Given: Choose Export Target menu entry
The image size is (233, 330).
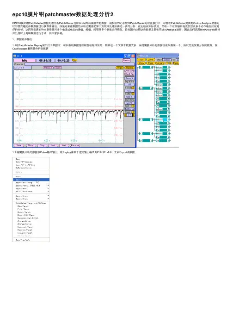Looking at the screenshot, I should 31,212.
